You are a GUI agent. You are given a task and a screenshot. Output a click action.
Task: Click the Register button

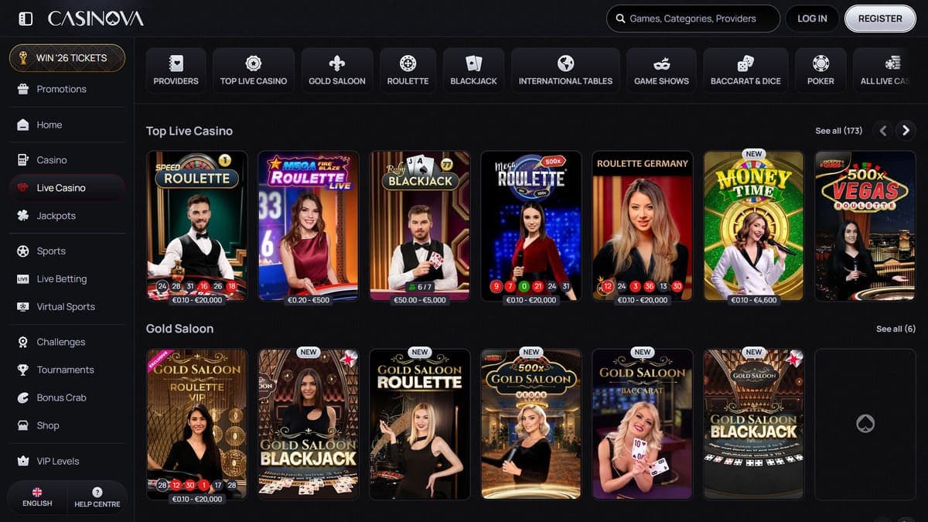pos(880,19)
